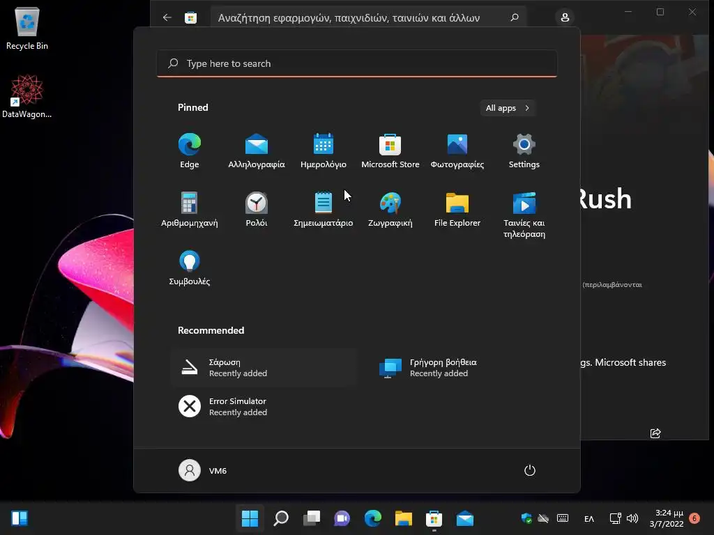714x535 pixels.
Task: Click the share icon in Store window
Action: click(655, 433)
